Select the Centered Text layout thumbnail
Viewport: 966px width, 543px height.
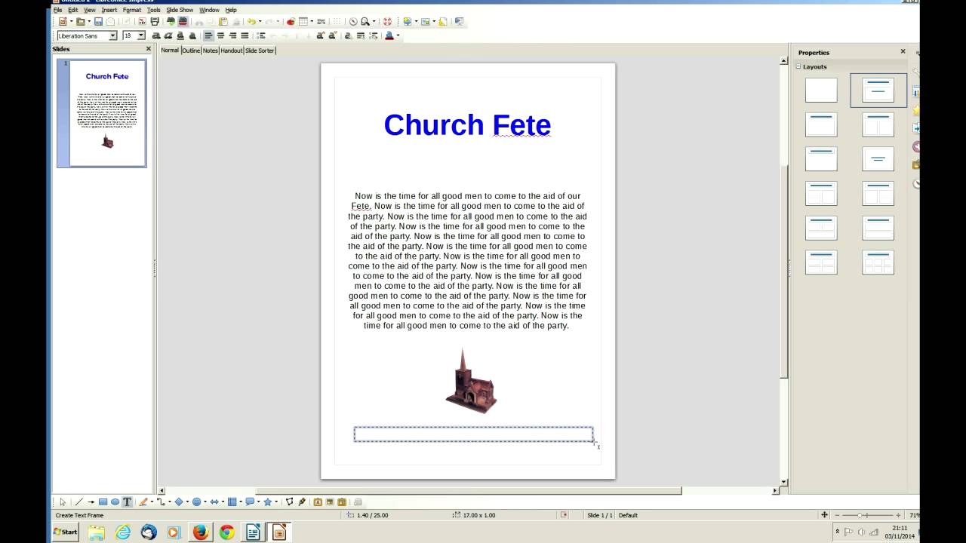coord(878,159)
